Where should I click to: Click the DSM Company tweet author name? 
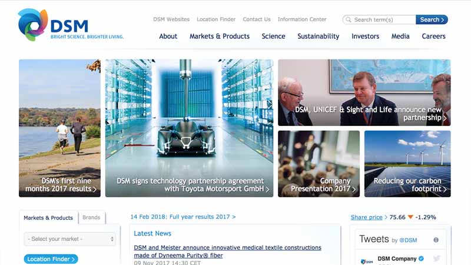point(397,259)
